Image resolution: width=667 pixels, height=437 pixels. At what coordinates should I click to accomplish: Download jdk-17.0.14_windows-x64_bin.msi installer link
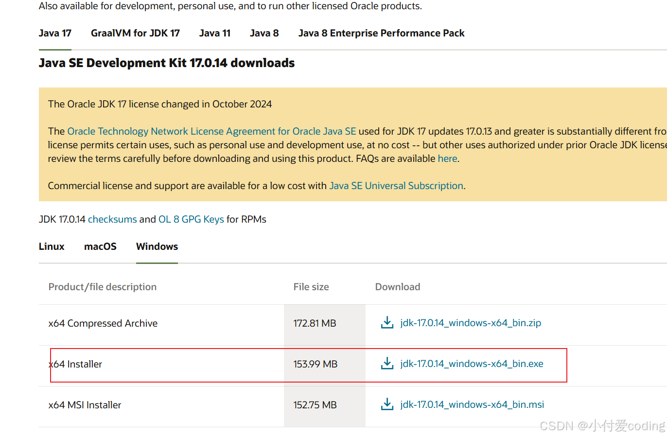coord(472,404)
